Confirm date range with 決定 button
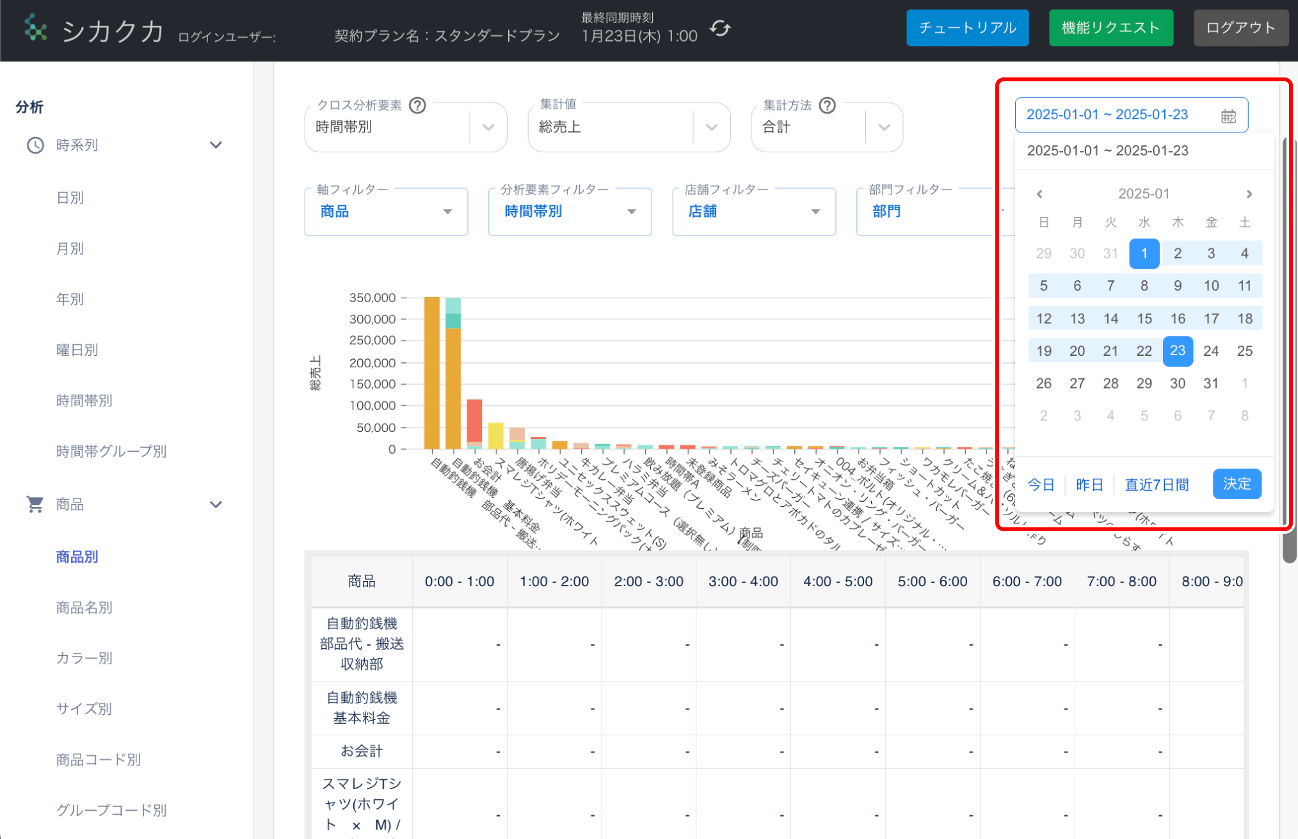 tap(1237, 484)
